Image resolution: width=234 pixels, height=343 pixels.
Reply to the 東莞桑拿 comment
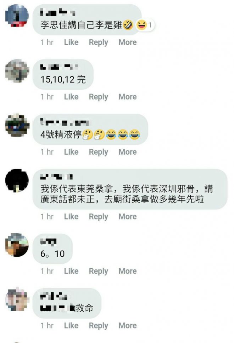click(98, 217)
